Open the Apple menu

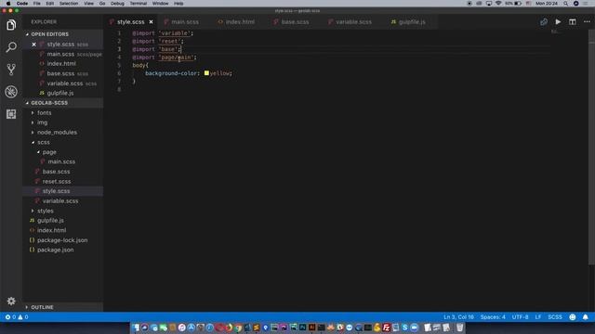[8, 4]
